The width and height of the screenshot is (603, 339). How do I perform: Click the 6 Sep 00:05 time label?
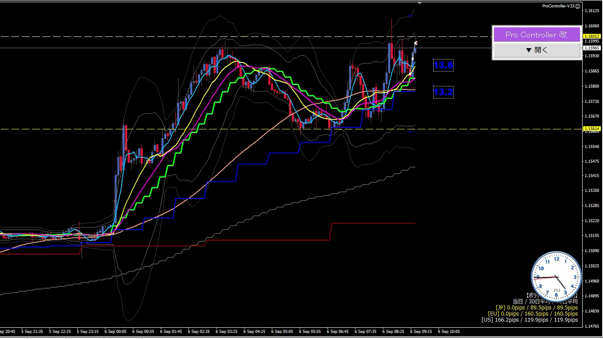[x=115, y=331]
